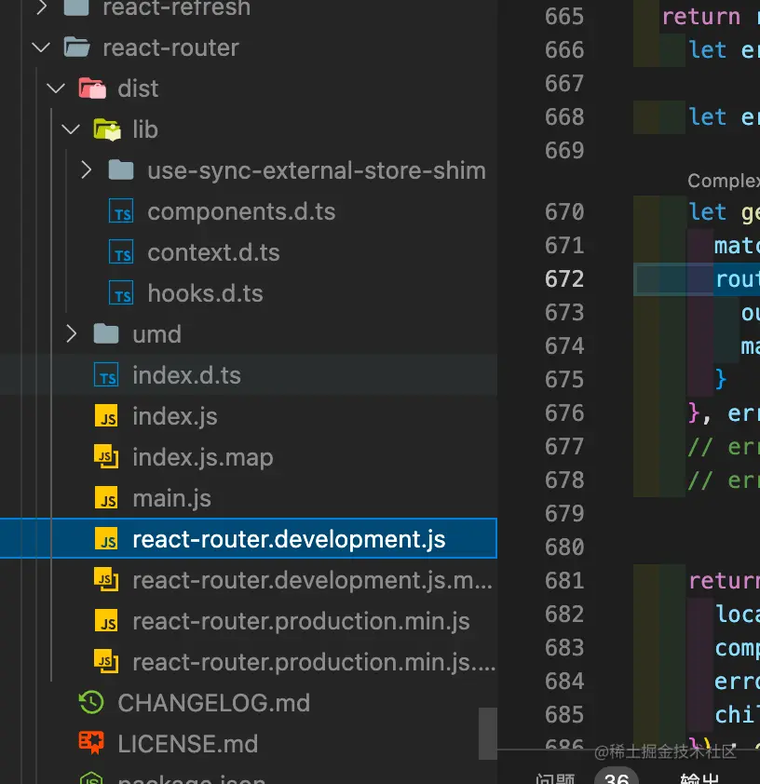
Task: Click the use-sync-external-store-shim folder icon
Action: (x=121, y=170)
